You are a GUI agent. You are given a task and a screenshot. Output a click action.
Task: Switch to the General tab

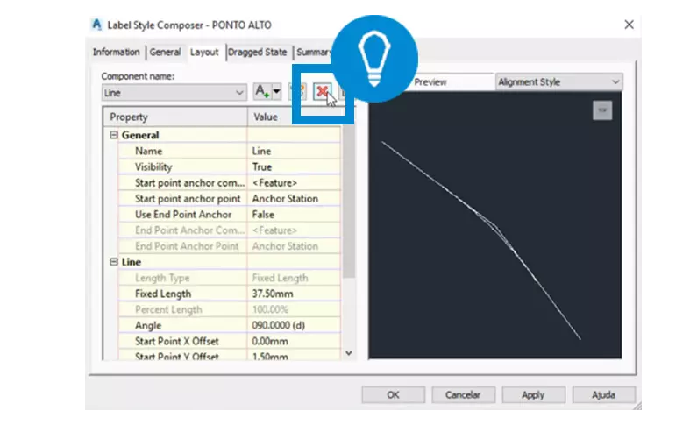(x=165, y=52)
